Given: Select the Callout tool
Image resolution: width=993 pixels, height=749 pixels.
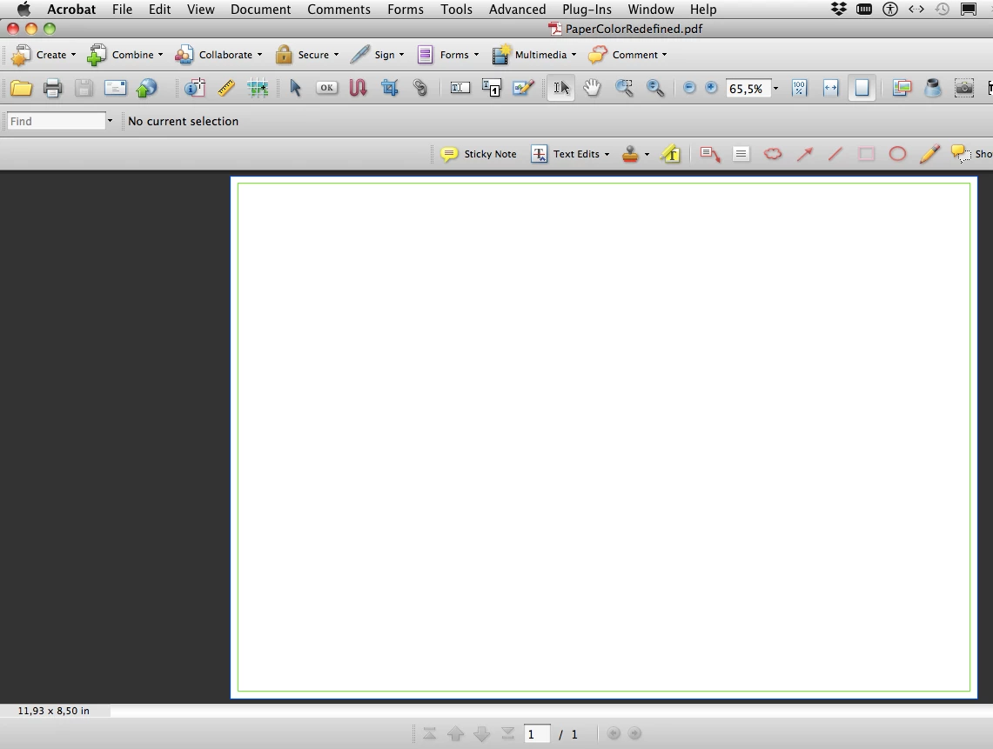Looking at the screenshot, I should 710,154.
